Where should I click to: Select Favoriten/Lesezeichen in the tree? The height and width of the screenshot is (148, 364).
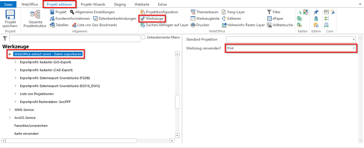click(31, 126)
